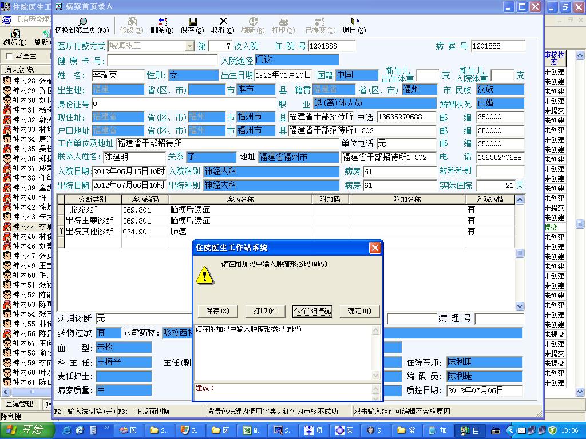This screenshot has height=439, width=586.
Task: Click the 住院医师 field showing 陈利捷
Action: tap(485, 362)
